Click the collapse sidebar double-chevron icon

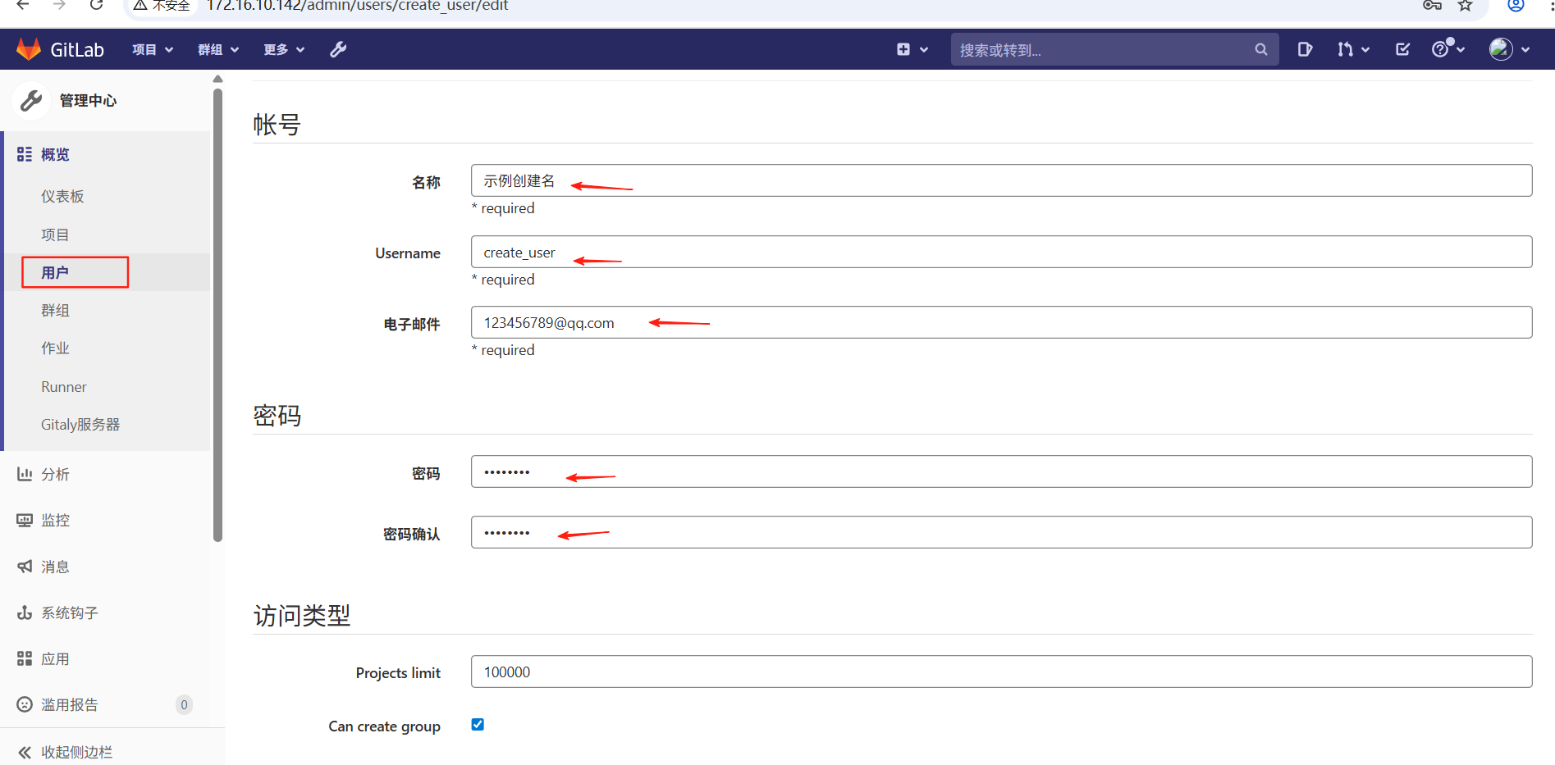coord(25,752)
